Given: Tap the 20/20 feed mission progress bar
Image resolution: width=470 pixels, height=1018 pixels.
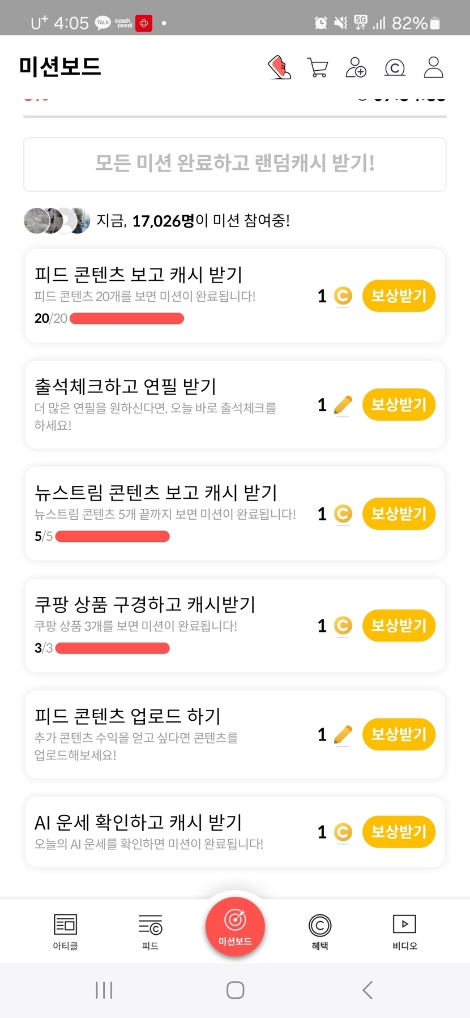Looking at the screenshot, I should click(x=126, y=318).
